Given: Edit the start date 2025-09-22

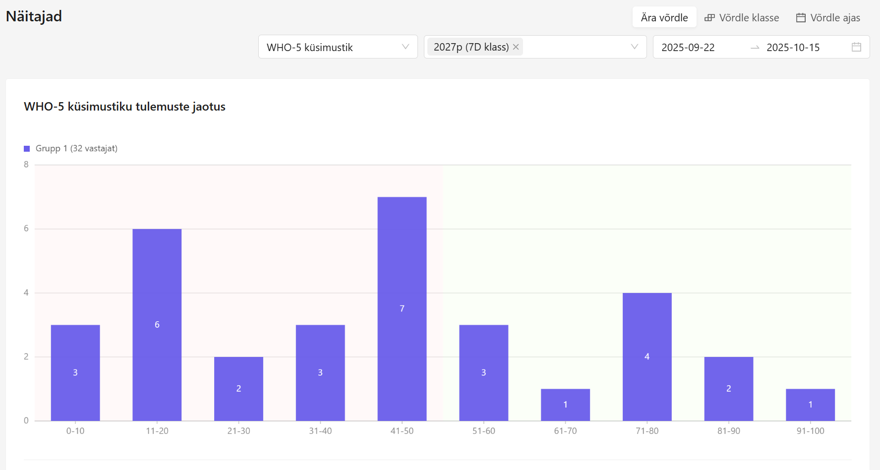Looking at the screenshot, I should tap(688, 48).
